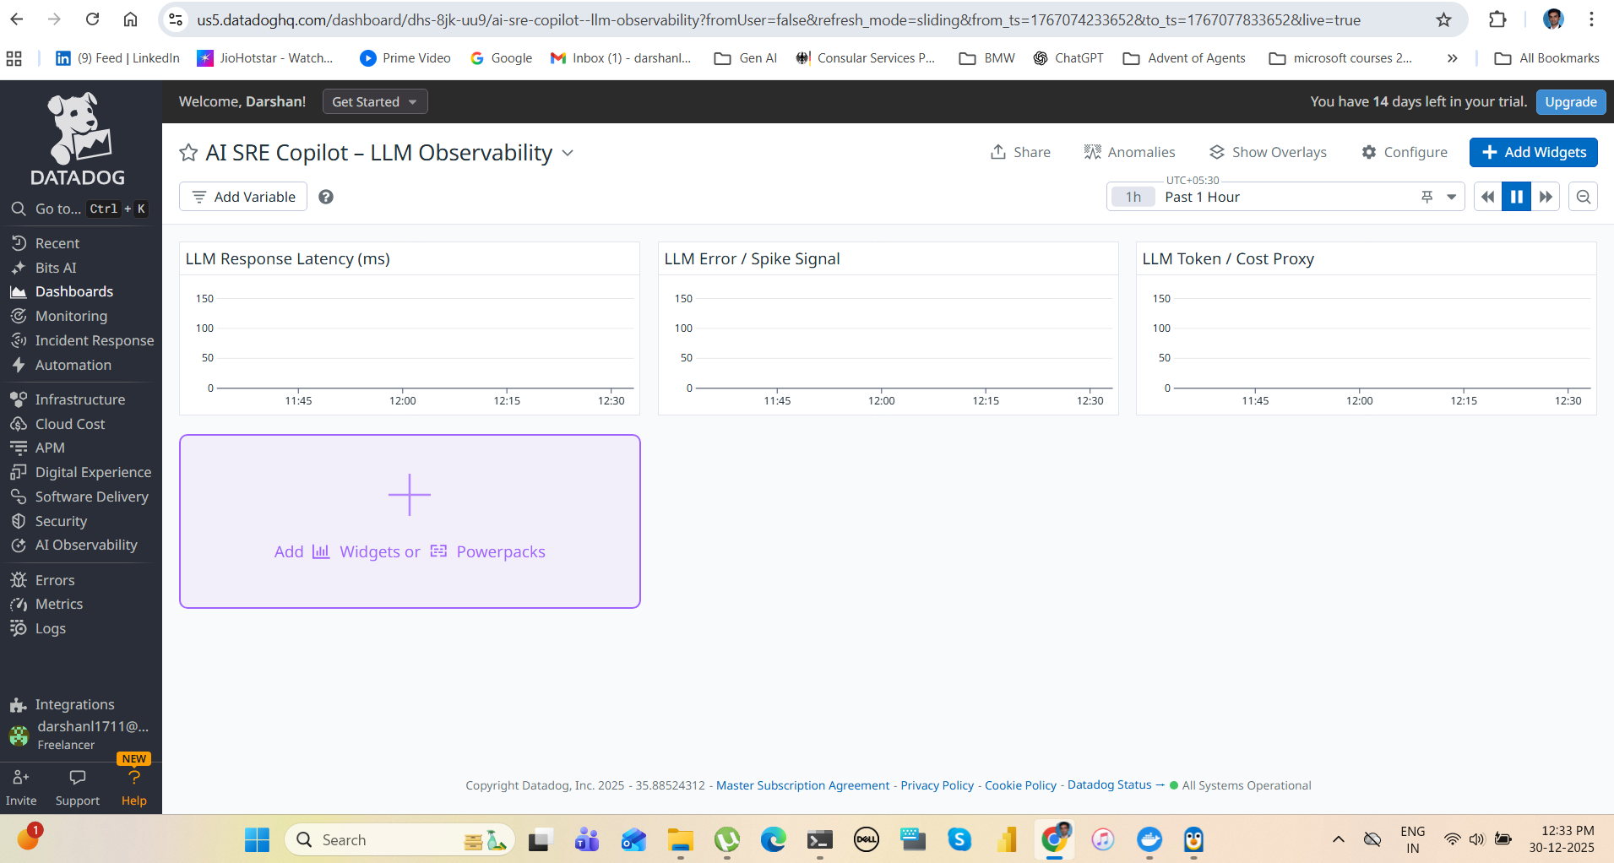Open Integrations in sidebar
This screenshot has width=1614, height=863.
point(74,704)
